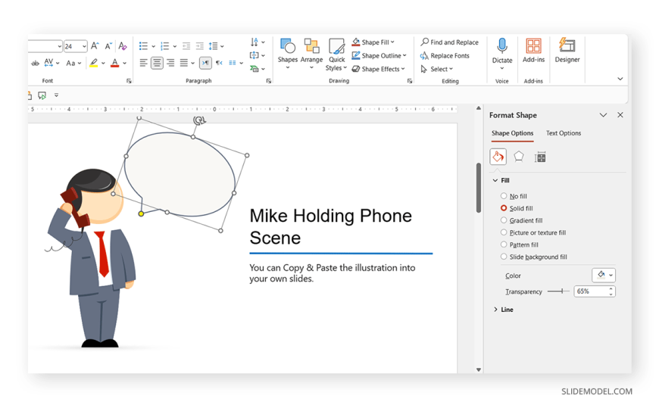Open the Shape Outline menu
Image resolution: width=659 pixels, height=408 pixels.
tap(379, 55)
